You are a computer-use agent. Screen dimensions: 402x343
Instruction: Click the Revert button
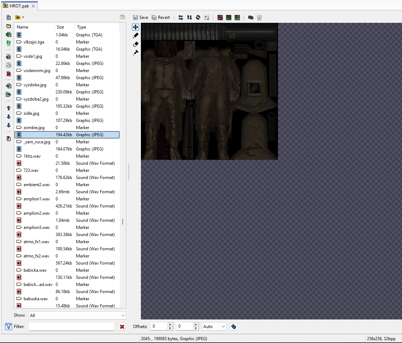pos(161,17)
